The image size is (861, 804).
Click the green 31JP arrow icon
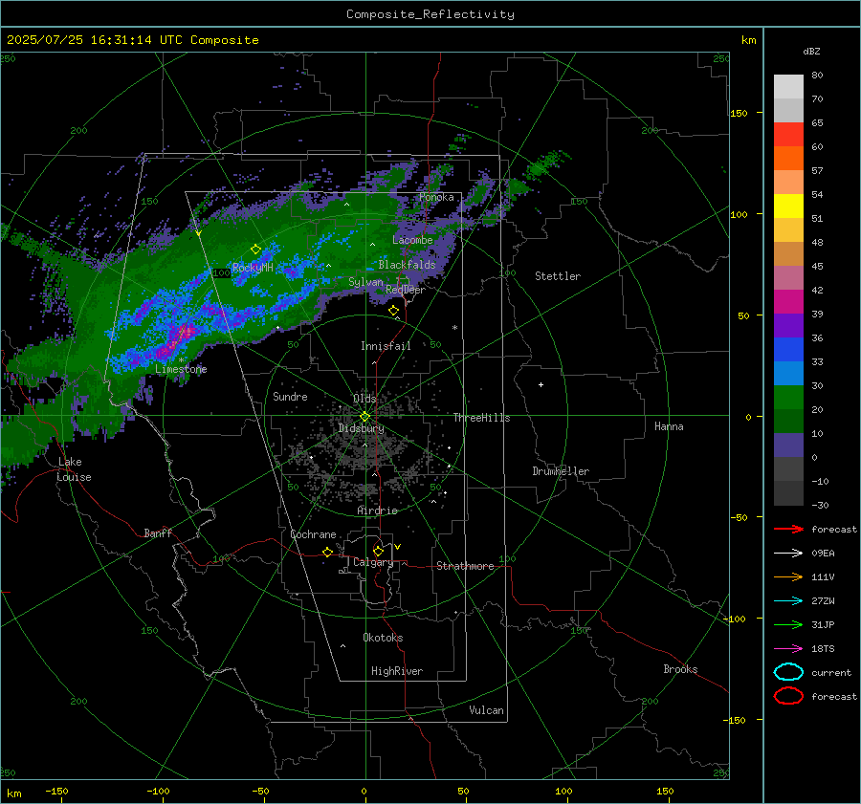[788, 624]
